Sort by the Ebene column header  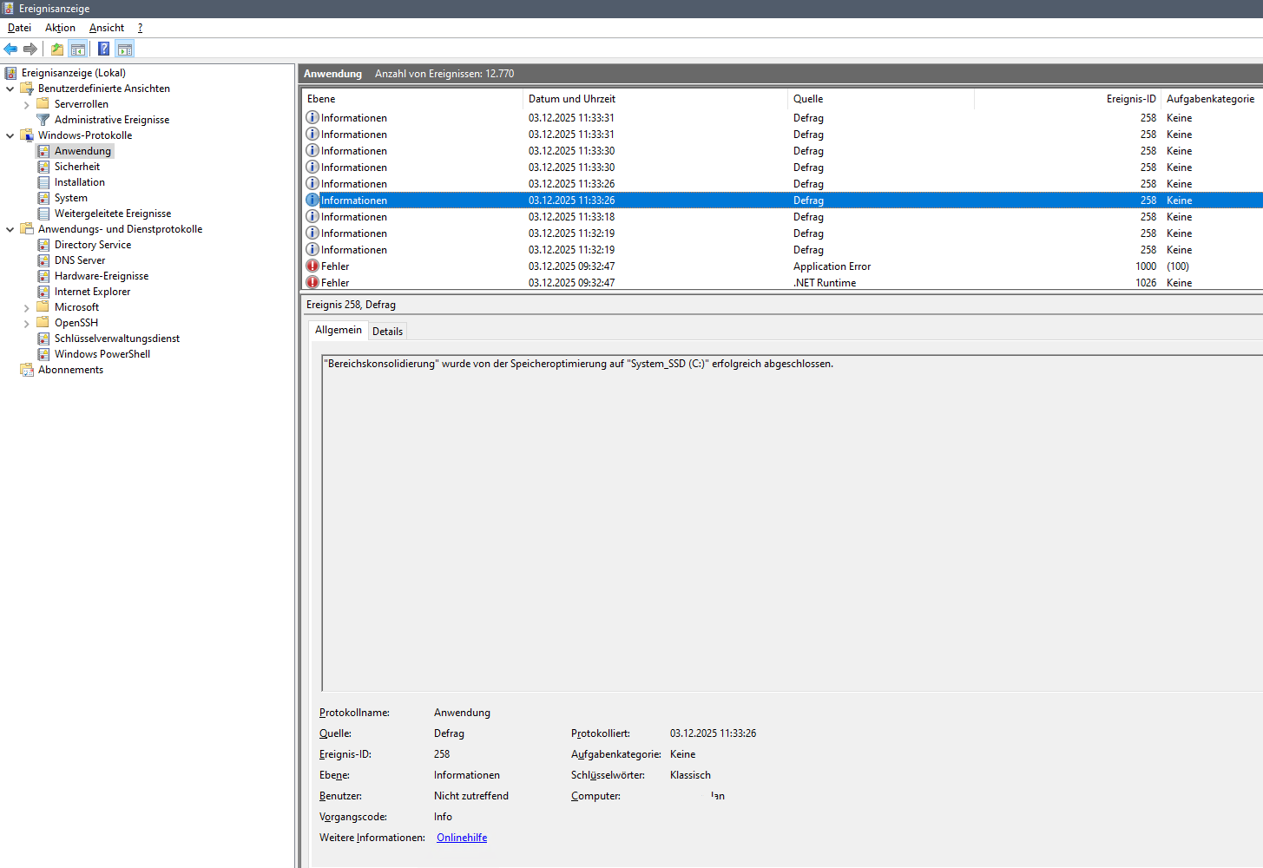[x=412, y=99]
